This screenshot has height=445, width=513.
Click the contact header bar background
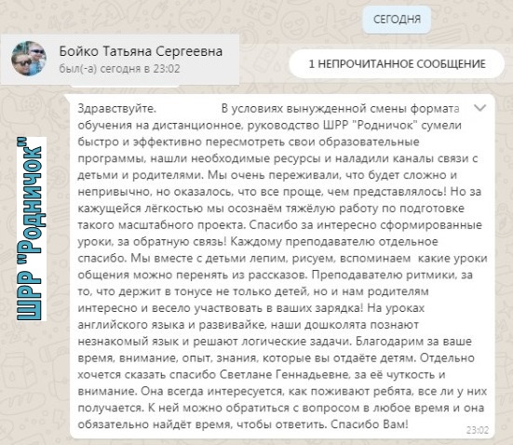120,60
